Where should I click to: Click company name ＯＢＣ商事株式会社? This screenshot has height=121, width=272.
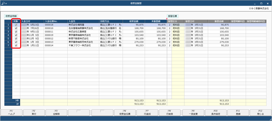tap(259, 8)
